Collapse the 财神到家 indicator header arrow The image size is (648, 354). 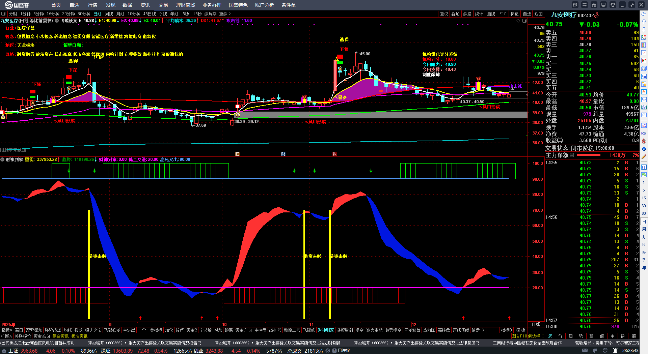(x=2, y=159)
